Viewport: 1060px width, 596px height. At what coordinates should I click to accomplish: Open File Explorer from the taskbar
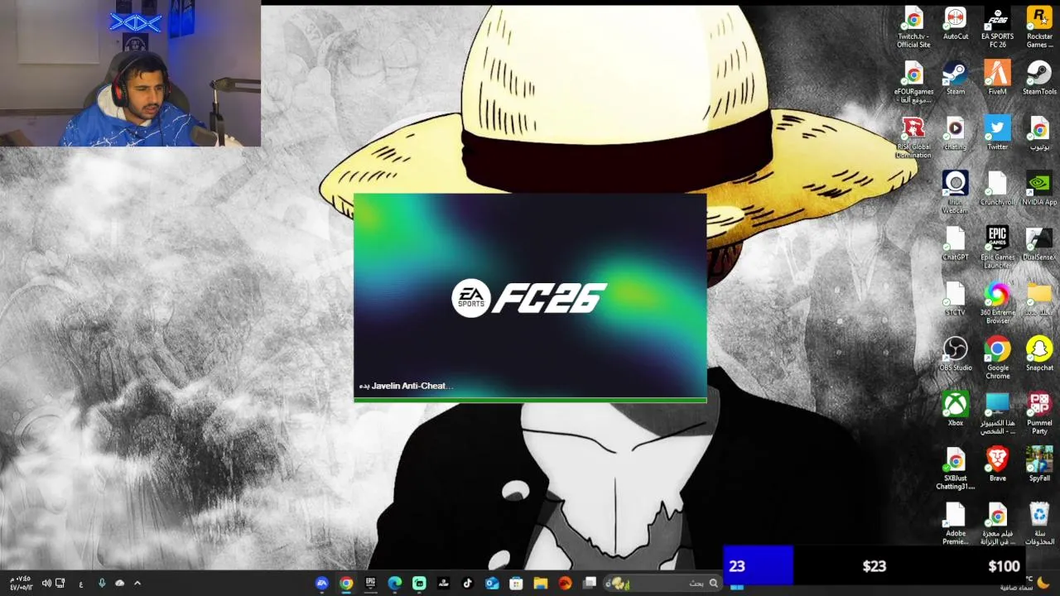point(540,583)
